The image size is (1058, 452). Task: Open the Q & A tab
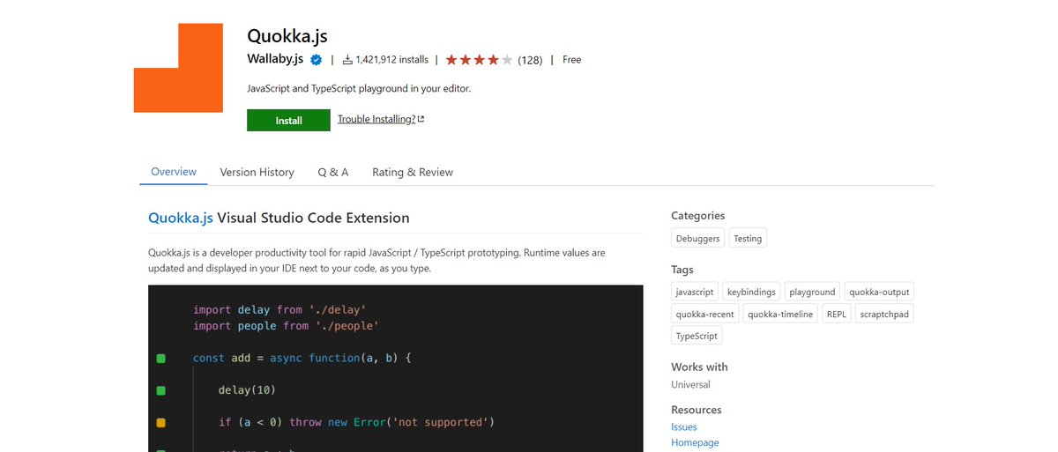coord(333,173)
